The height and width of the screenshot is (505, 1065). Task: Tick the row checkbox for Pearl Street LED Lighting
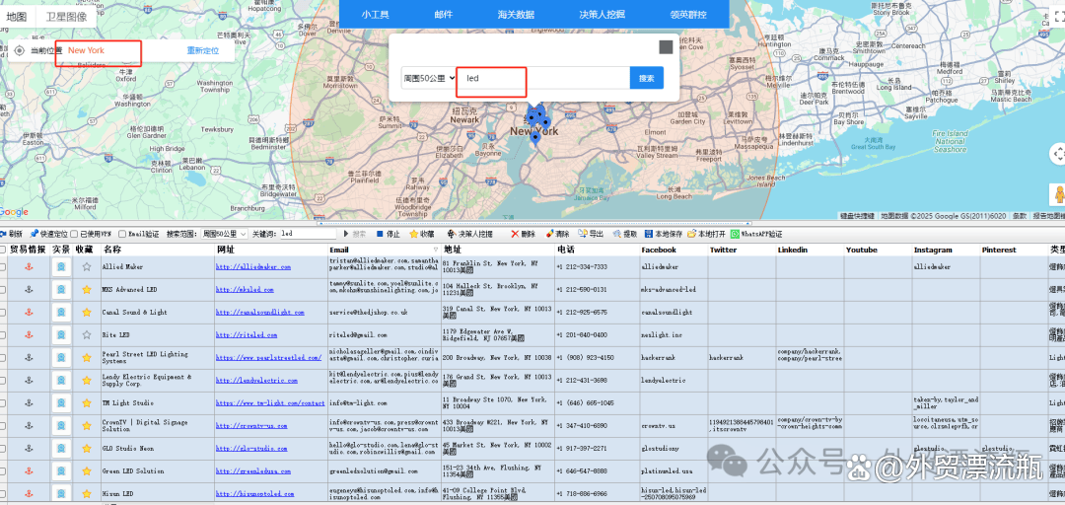click(x=3, y=357)
